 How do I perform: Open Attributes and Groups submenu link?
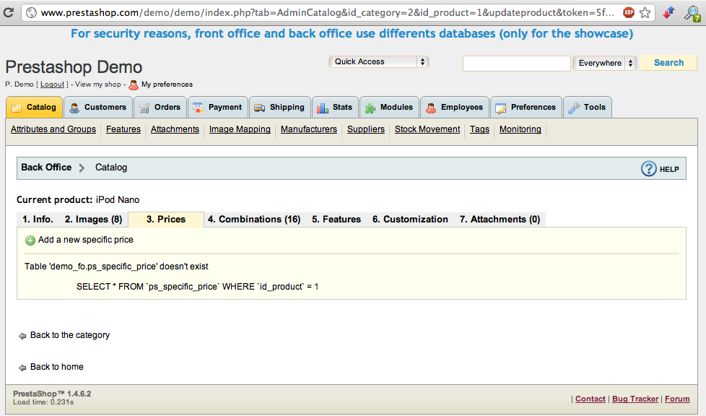[53, 129]
